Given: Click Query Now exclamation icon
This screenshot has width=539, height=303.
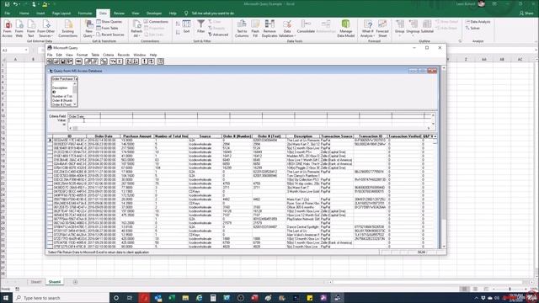Looking at the screenshot, I should click(144, 61).
